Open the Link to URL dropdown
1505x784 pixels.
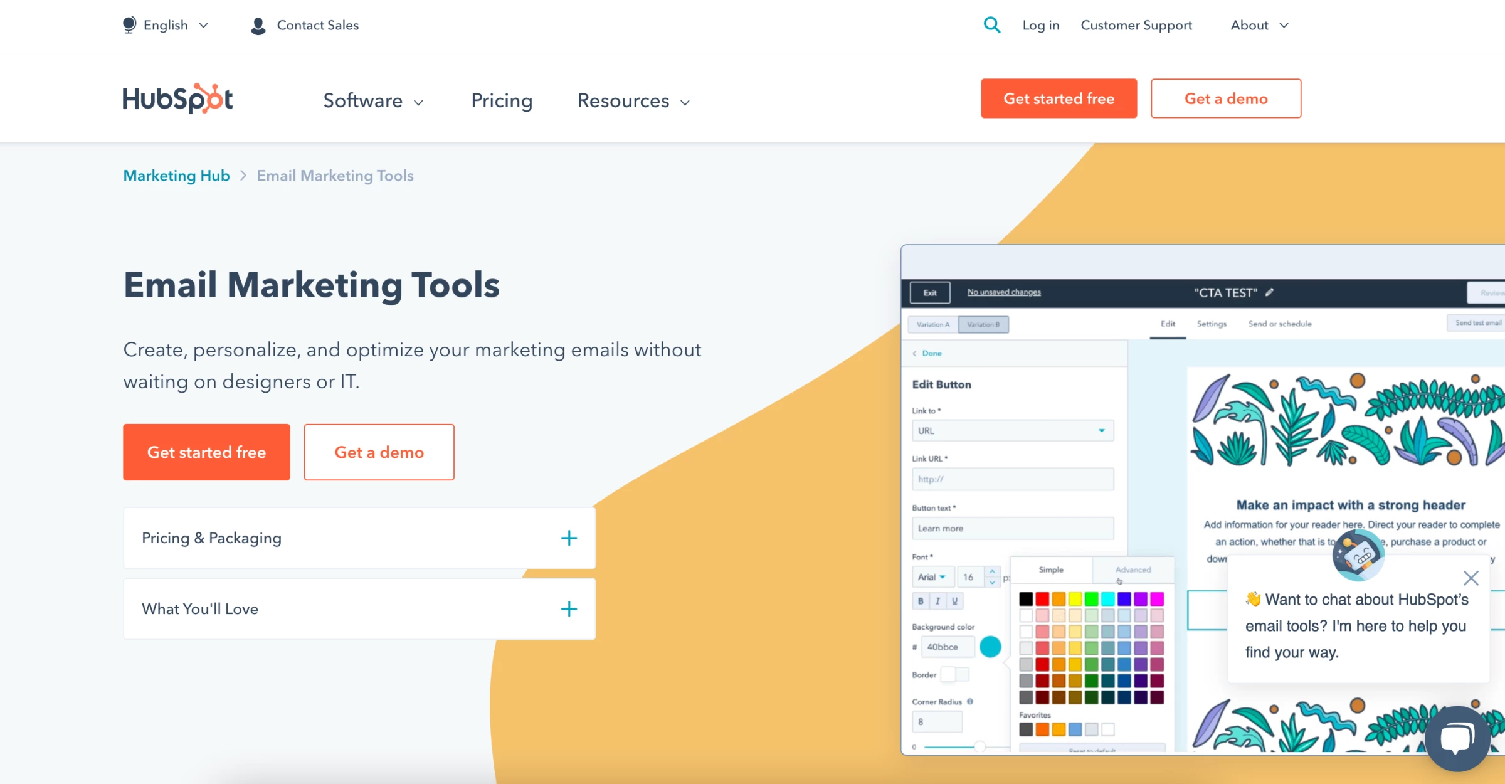tap(1013, 431)
